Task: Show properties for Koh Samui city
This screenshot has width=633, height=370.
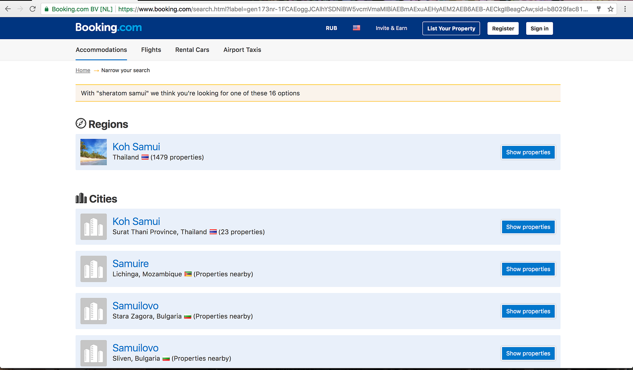Action: tap(528, 227)
